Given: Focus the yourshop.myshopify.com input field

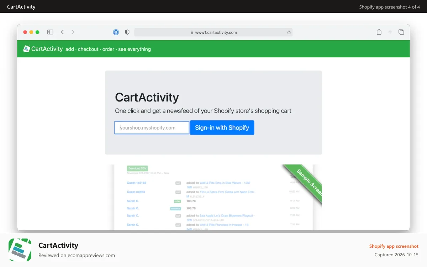Looking at the screenshot, I should click(152, 128).
